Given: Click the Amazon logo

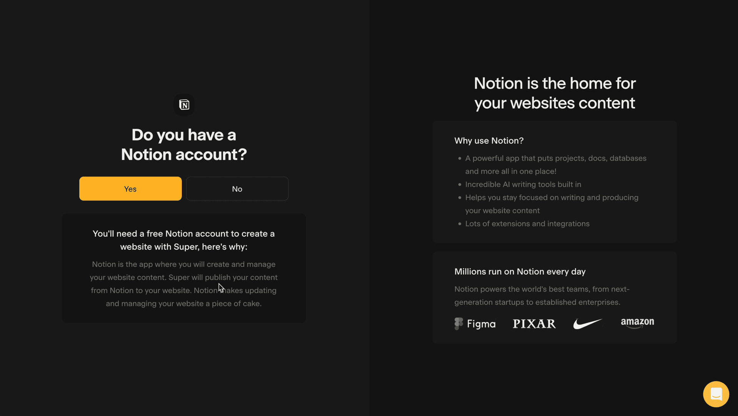Looking at the screenshot, I should pos(637,323).
